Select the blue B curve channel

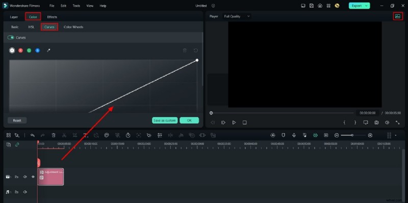click(37, 50)
